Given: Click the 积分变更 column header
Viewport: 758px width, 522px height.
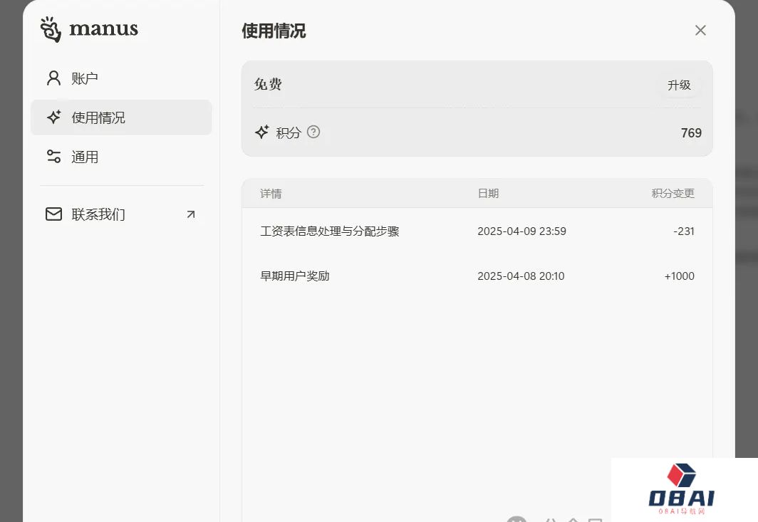Looking at the screenshot, I should tap(673, 193).
